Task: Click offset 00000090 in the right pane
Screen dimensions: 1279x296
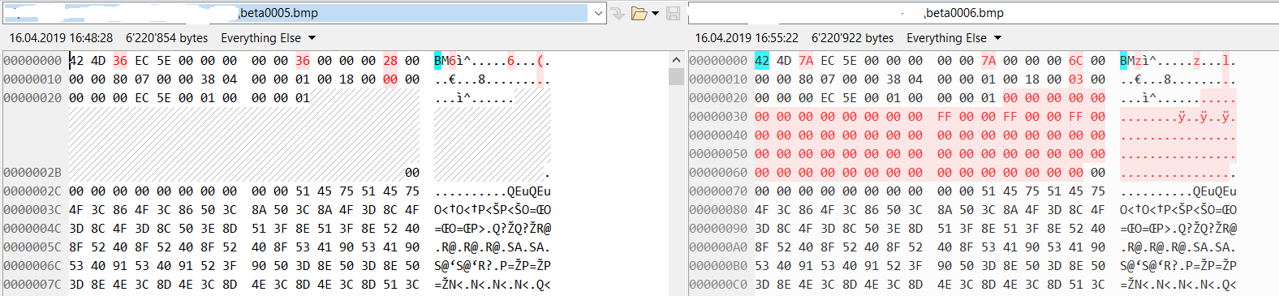Action: [x=718, y=229]
